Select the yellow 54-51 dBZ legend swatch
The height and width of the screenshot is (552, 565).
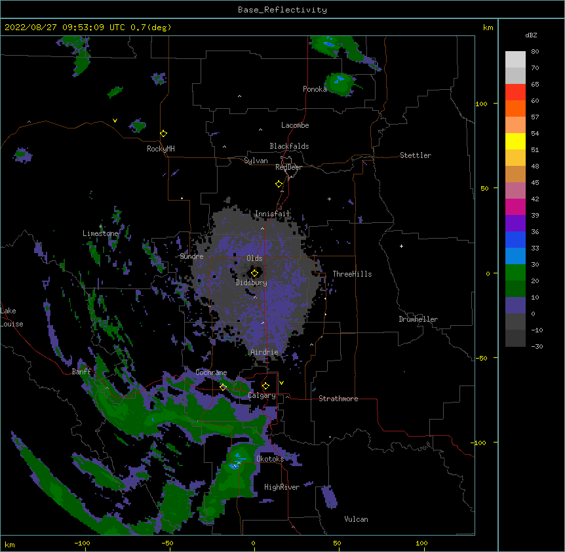pos(515,142)
